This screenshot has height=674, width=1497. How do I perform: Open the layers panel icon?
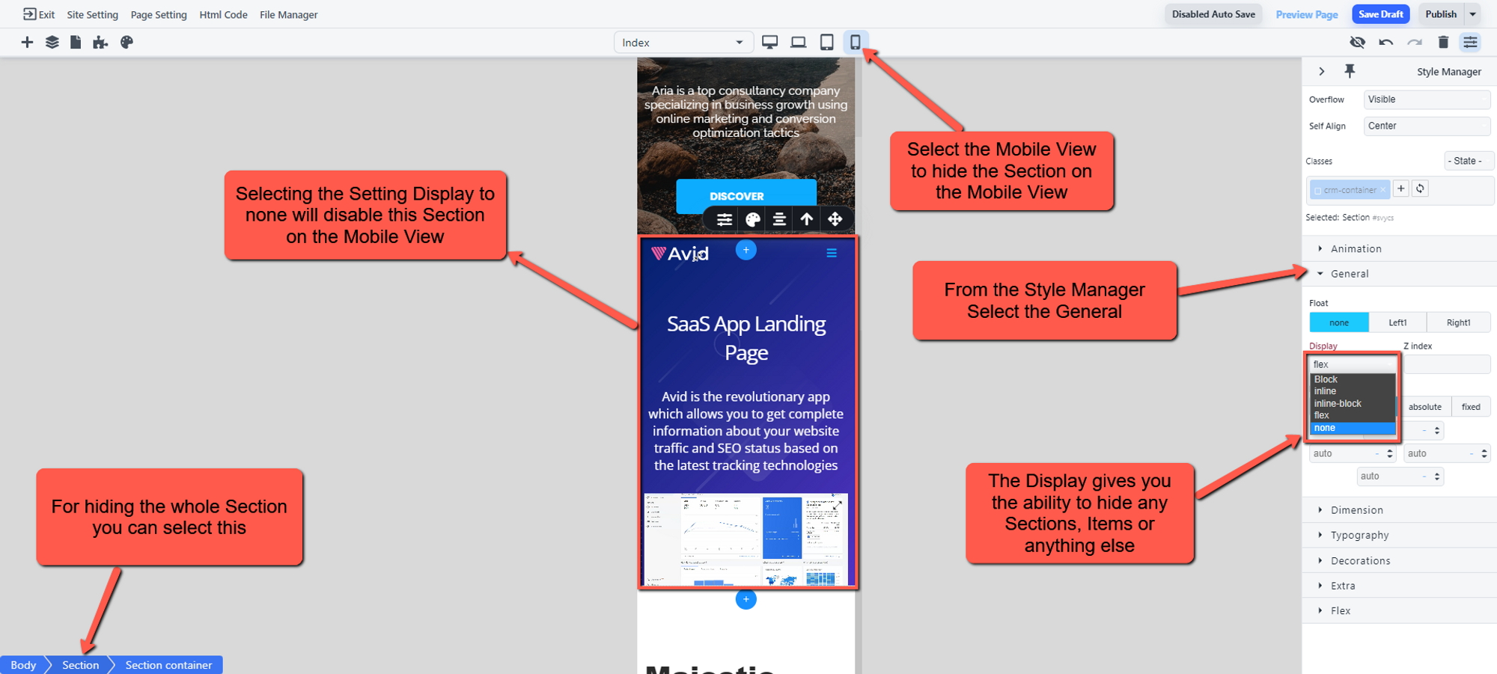point(52,43)
